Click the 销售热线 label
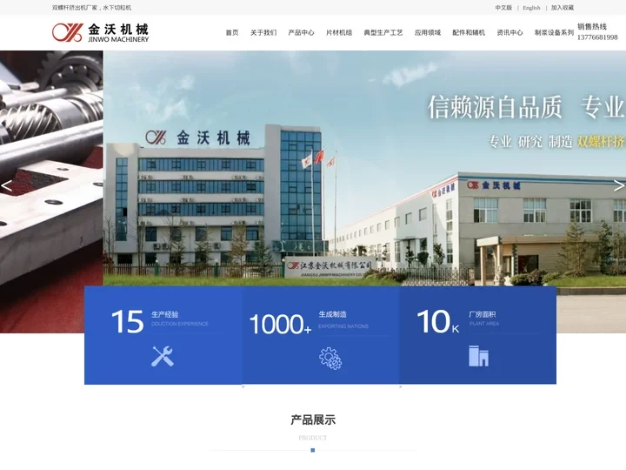626x470 pixels. click(x=592, y=27)
